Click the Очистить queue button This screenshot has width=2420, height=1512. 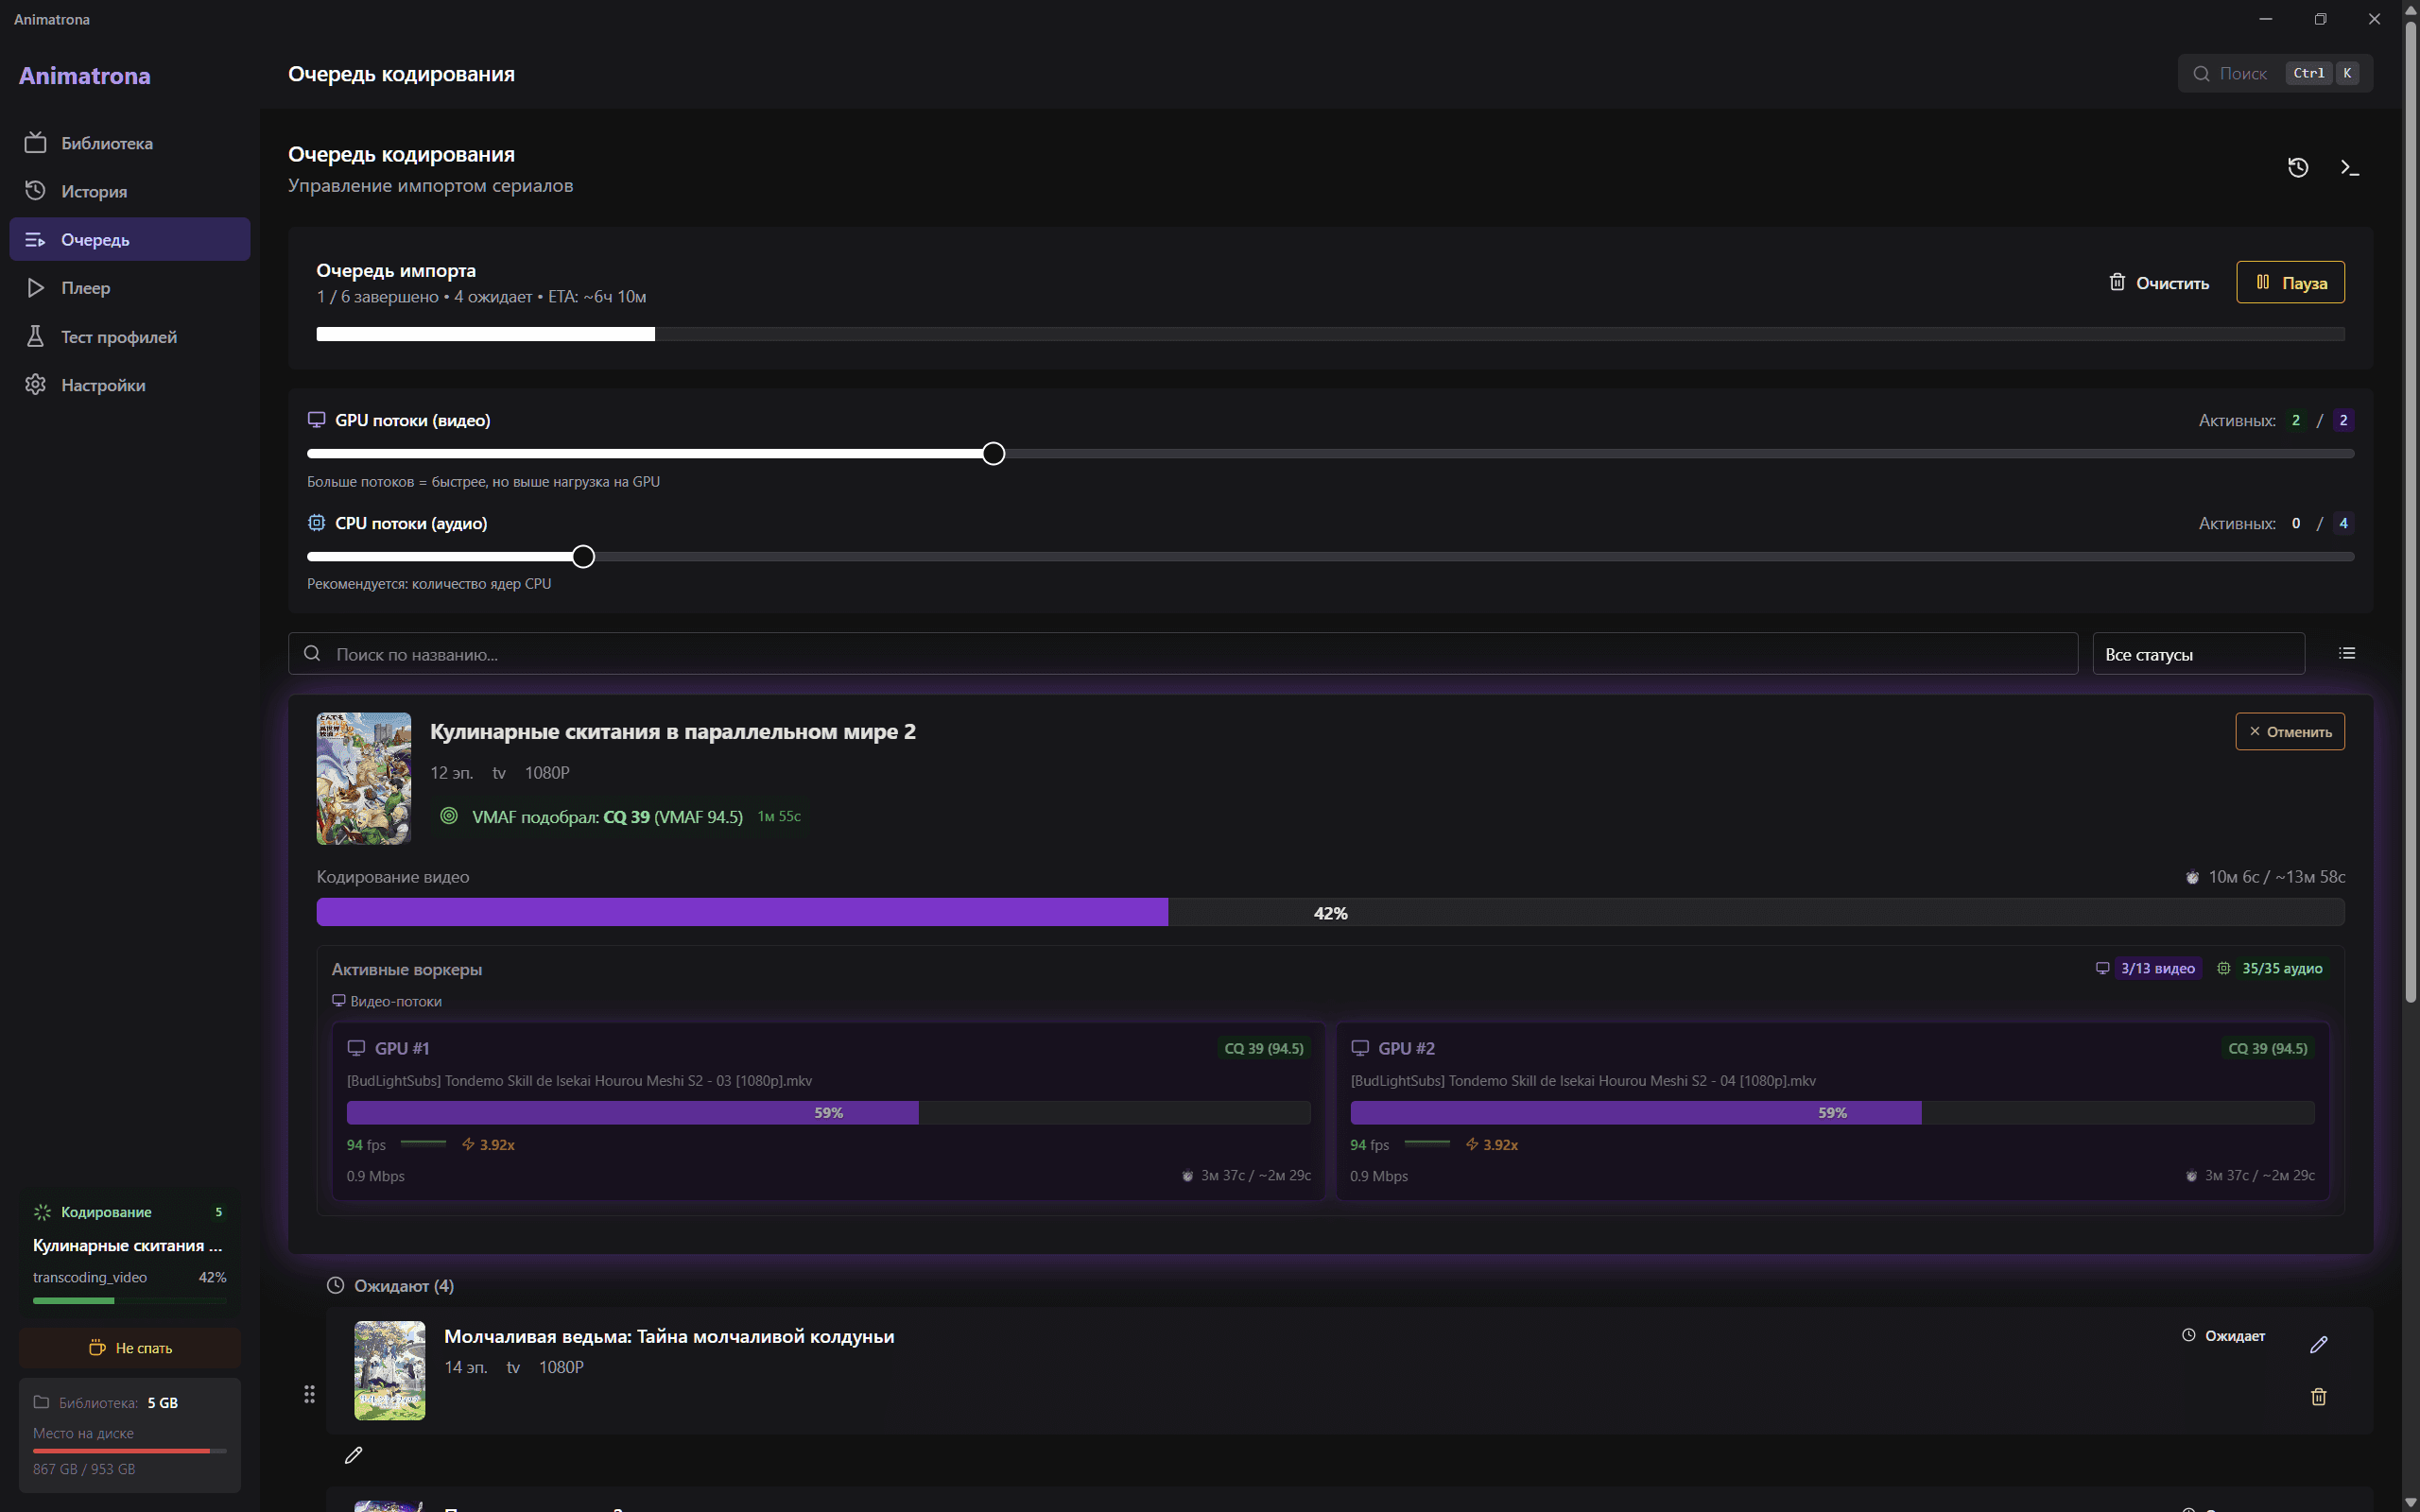[2159, 283]
